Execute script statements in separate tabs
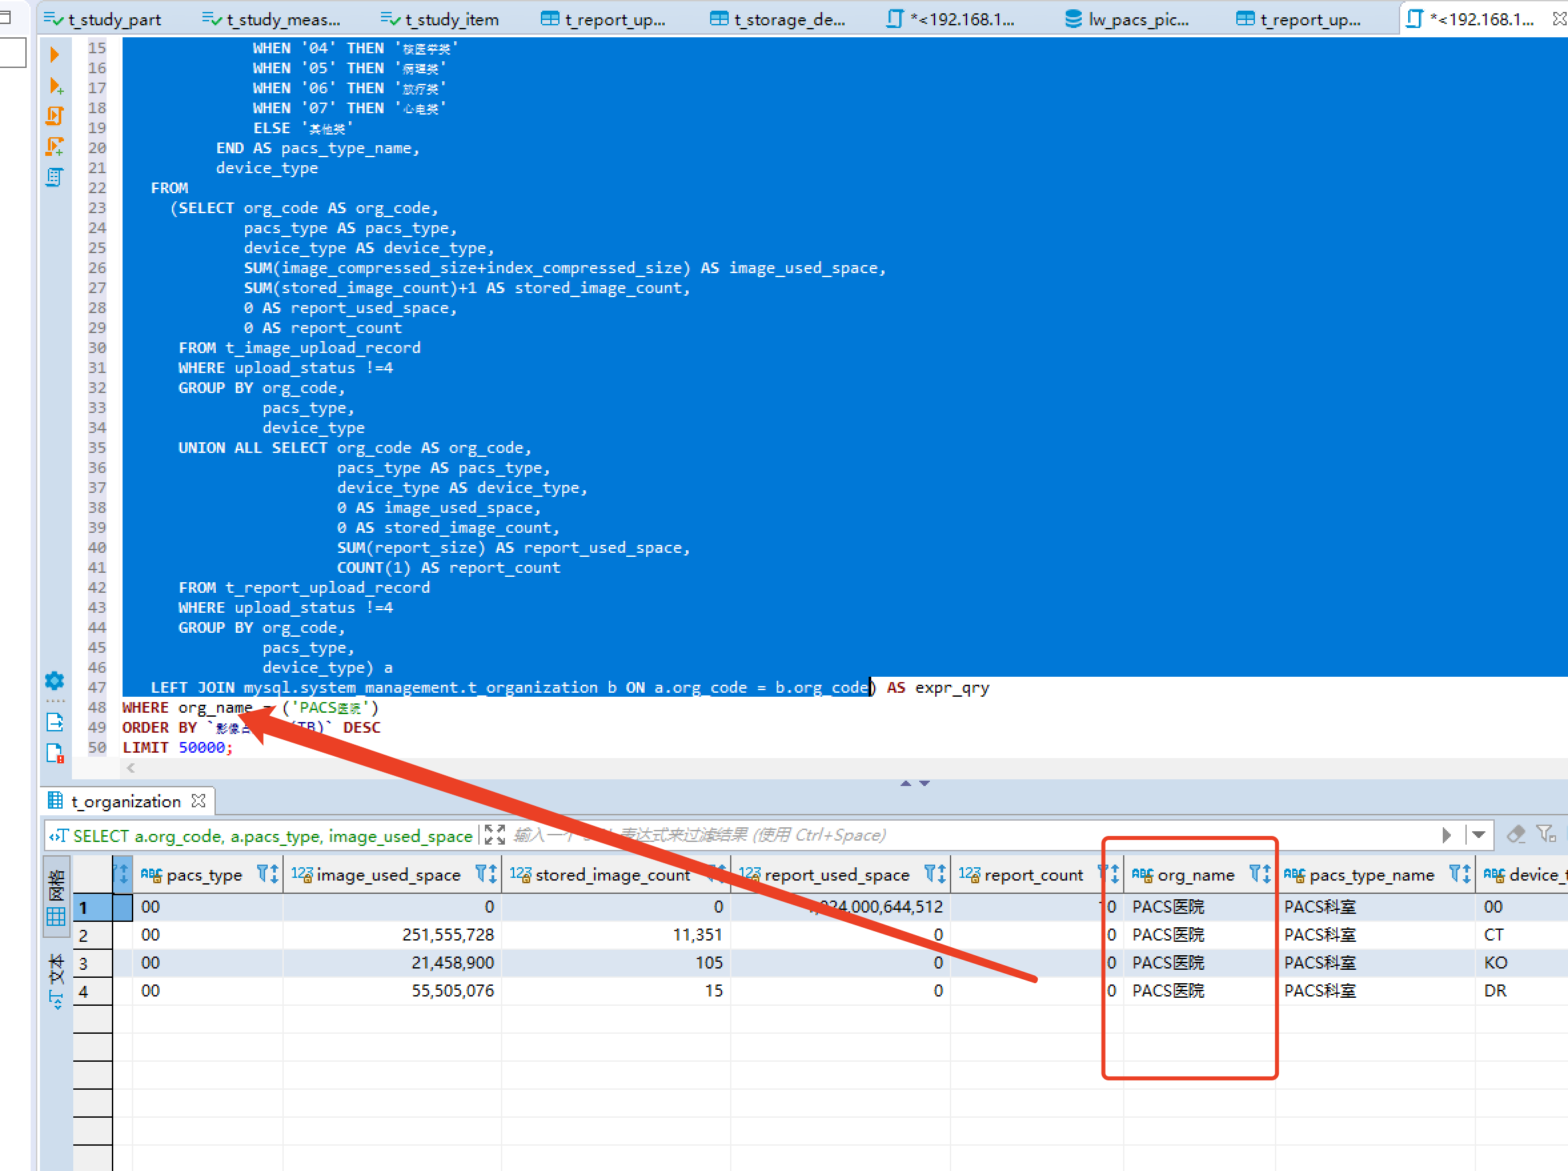Screen dimensions: 1568x1171 [x=55, y=146]
